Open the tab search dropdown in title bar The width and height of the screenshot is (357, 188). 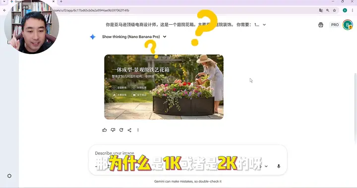pos(4,1)
